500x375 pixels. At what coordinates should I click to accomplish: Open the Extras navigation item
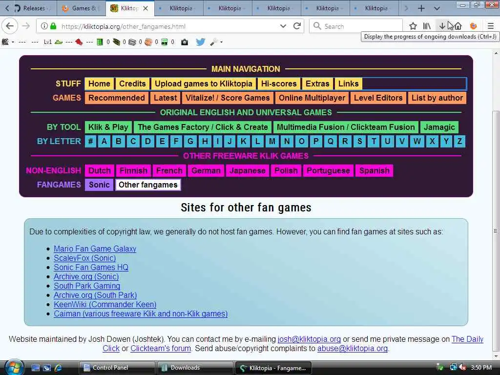pos(317,83)
